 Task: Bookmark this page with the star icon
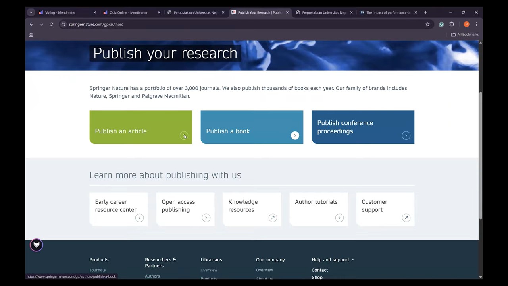pos(427,24)
